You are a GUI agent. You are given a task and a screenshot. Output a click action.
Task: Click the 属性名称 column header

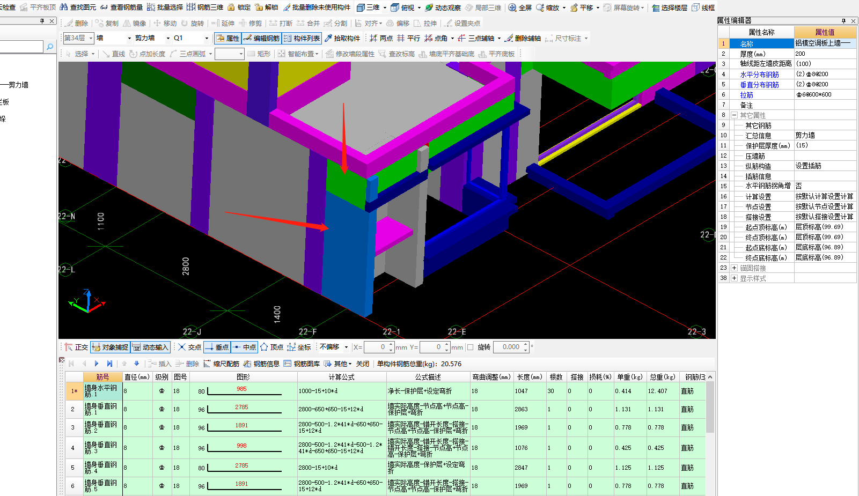pos(761,32)
